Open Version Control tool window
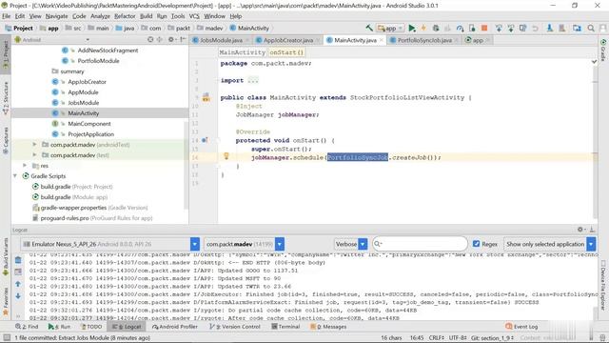Screen dimensions: 609x343 click(235, 327)
